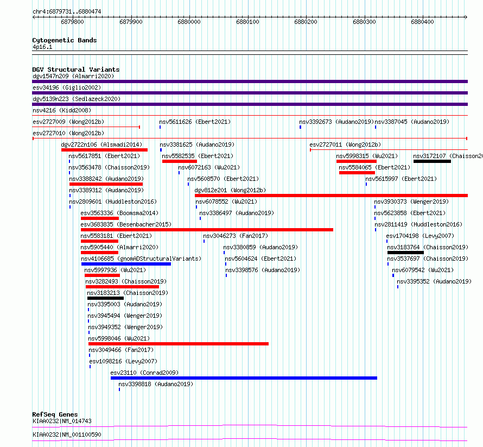
Task: Open nsv3386497 (Audano2019) label
Action: (237, 213)
